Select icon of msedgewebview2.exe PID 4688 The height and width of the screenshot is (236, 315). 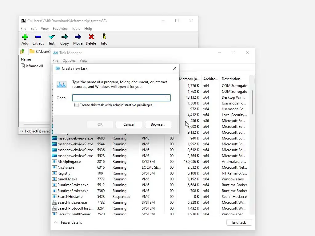click(54, 138)
